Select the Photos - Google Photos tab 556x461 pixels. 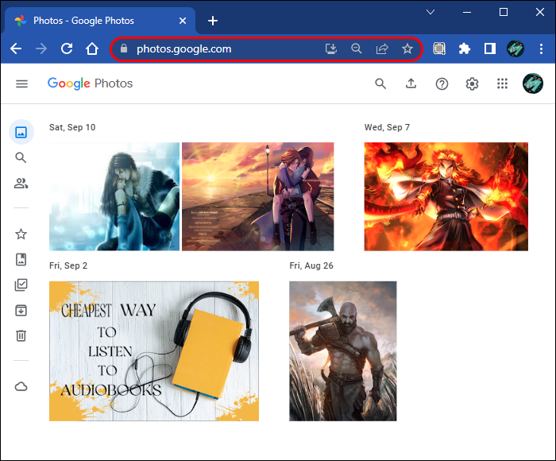click(x=100, y=21)
